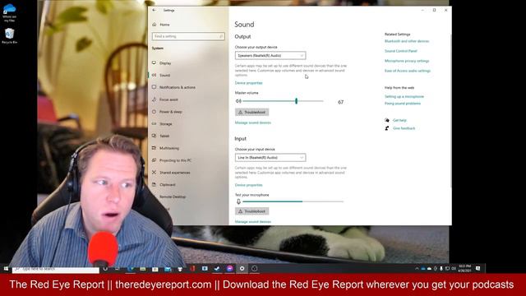Click the Shared experiences icon
The width and height of the screenshot is (526, 296).
154,172
